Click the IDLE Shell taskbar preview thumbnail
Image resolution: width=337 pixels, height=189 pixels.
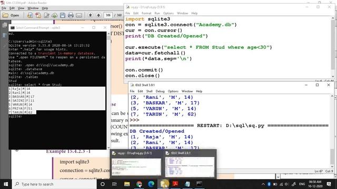[x=190, y=164]
